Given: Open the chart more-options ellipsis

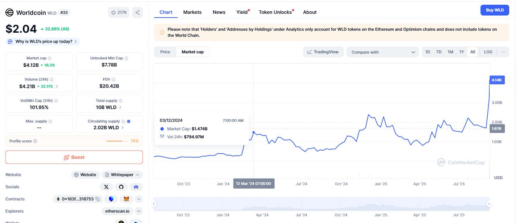Looking at the screenshot, I should coord(503,52).
